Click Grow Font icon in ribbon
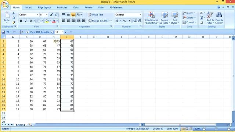The width and height of the screenshot is (235, 132). click(51, 15)
